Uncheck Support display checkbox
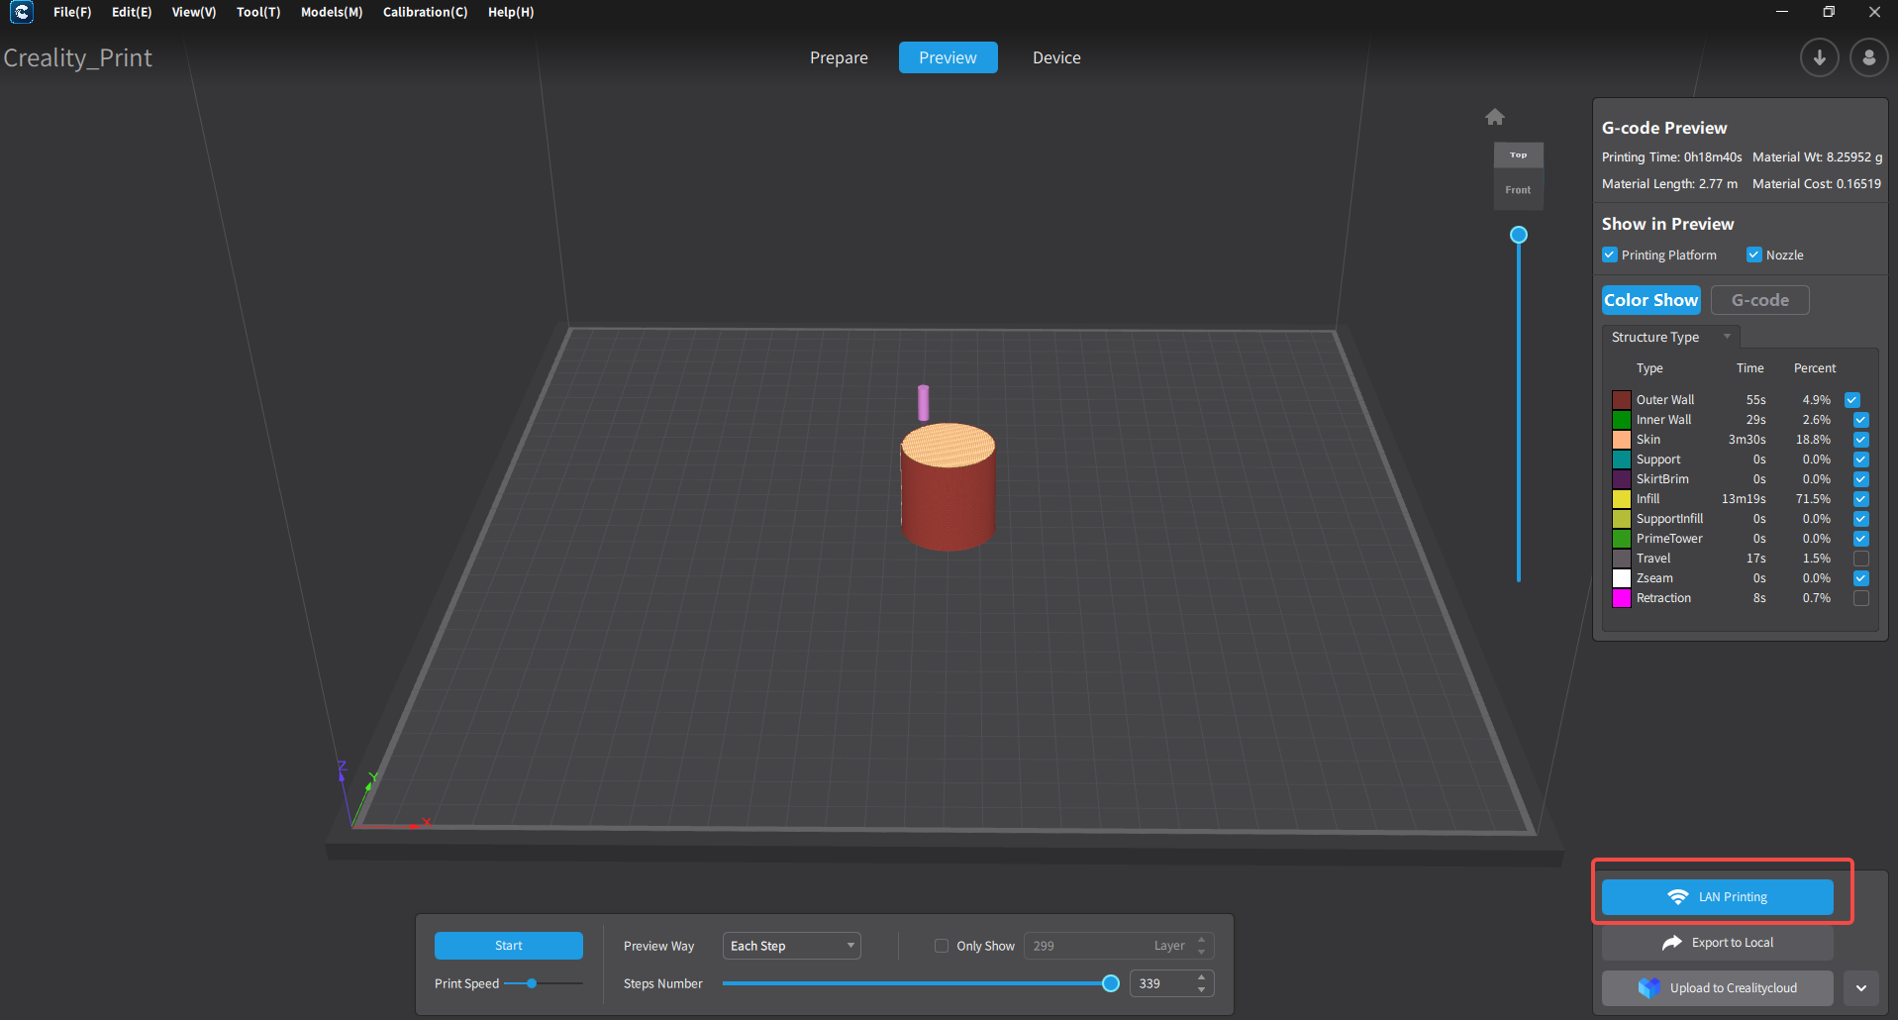This screenshot has width=1898, height=1020. coord(1861,459)
